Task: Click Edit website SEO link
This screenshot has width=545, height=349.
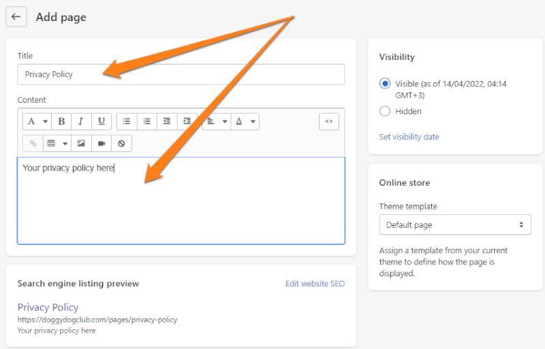Action: point(315,284)
